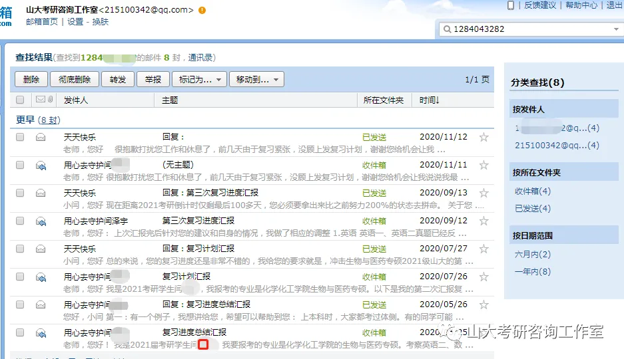Filter by the blurred sender ...2@q...(4)
This screenshot has width=624, height=359.
[557, 128]
